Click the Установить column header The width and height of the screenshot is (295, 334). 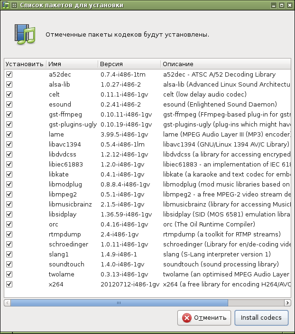(25, 64)
